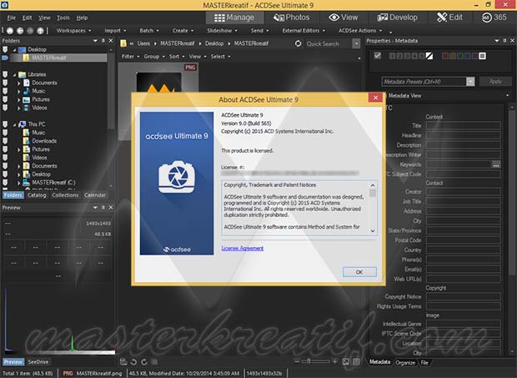Close the Preview pane with its X
Image resolution: width=517 pixels, height=378 pixels.
click(x=111, y=208)
